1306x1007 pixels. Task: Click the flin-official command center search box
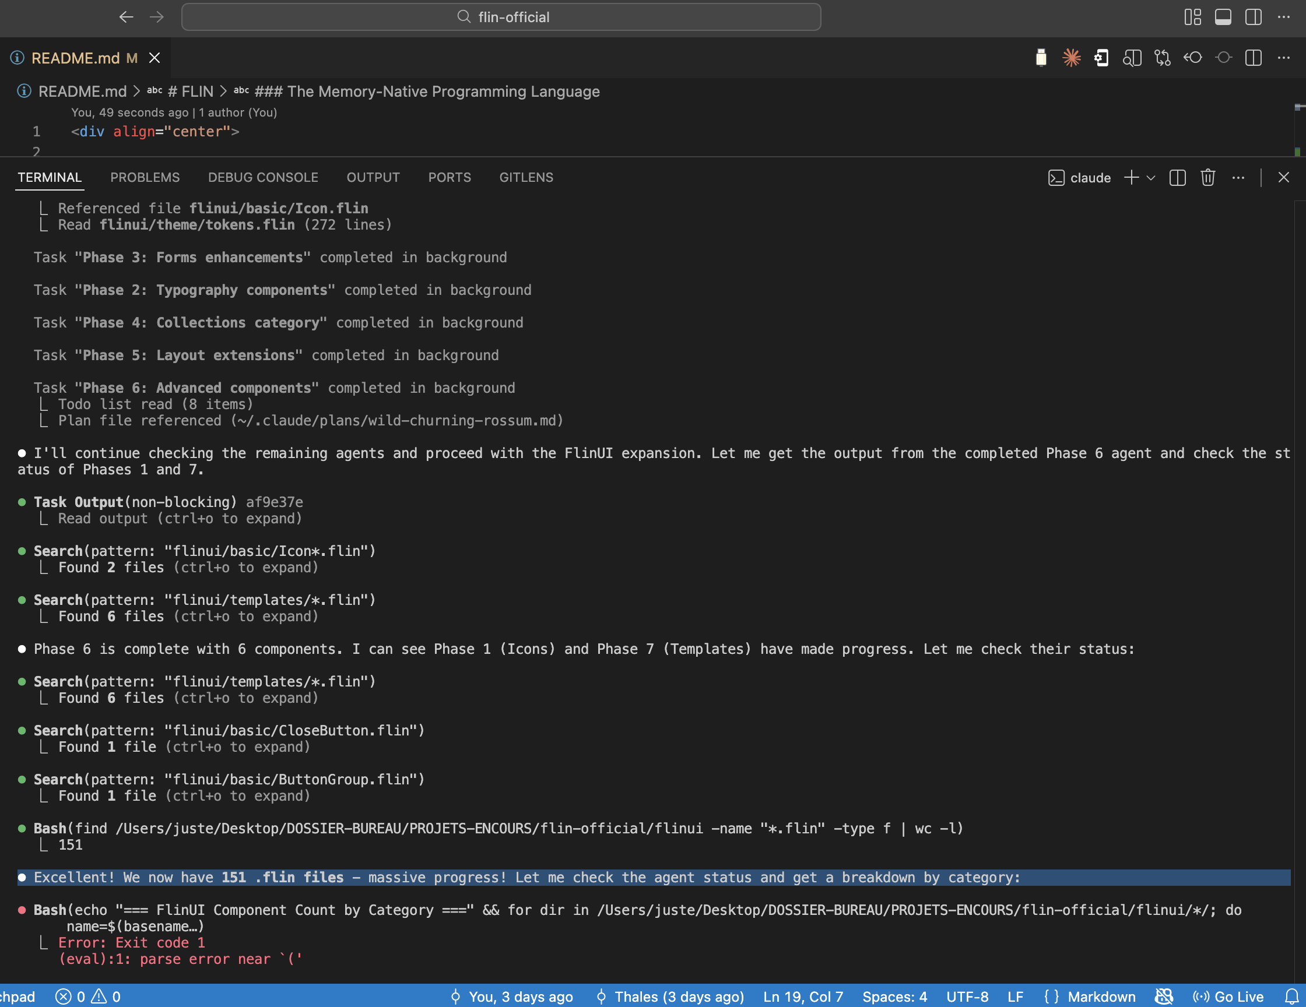pyautogui.click(x=501, y=17)
